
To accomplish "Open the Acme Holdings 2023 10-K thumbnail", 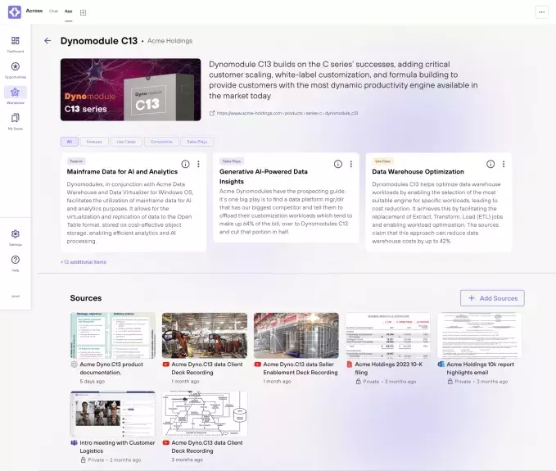I will (x=388, y=335).
